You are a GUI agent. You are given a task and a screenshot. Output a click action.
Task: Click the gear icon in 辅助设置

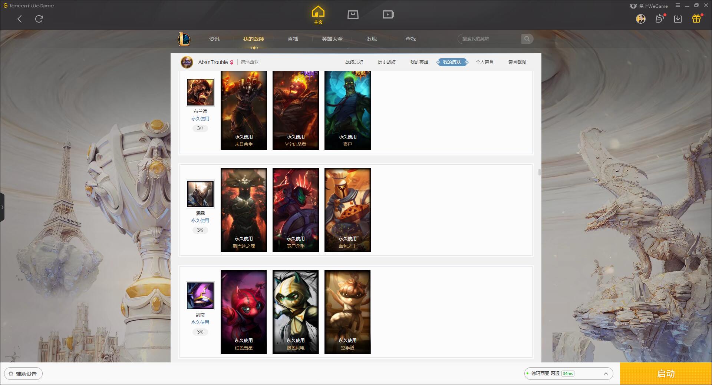point(11,374)
